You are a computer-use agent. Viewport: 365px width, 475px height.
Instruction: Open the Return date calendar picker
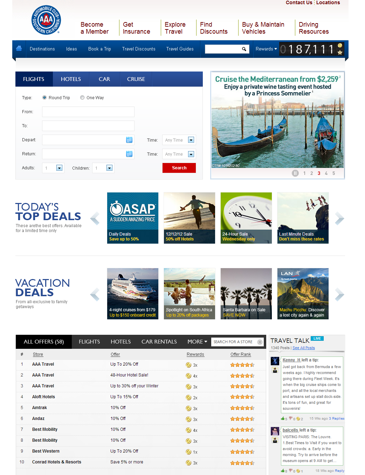click(129, 154)
